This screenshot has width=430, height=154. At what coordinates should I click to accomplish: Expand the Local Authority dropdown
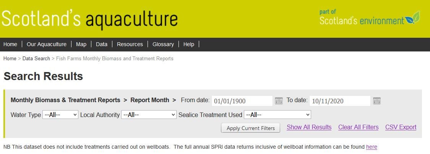coord(149,115)
